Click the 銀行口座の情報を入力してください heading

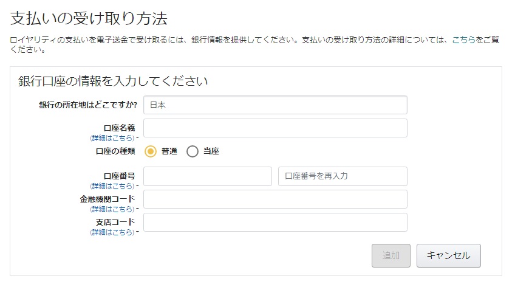(x=114, y=81)
